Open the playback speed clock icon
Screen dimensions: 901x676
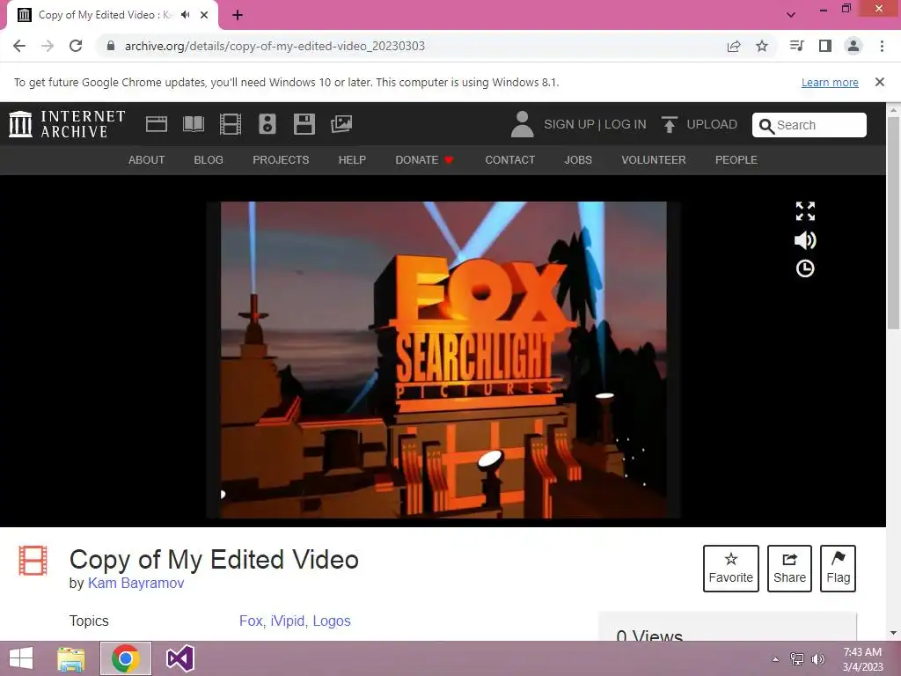(805, 268)
